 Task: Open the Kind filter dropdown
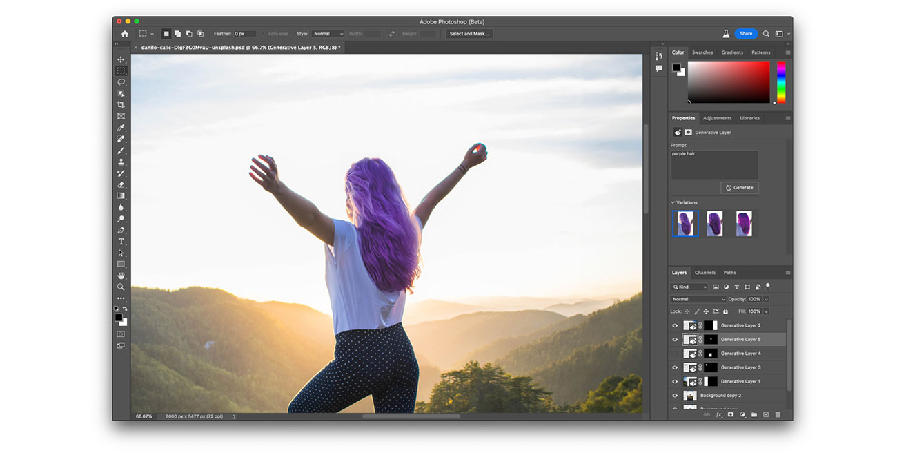coord(690,287)
